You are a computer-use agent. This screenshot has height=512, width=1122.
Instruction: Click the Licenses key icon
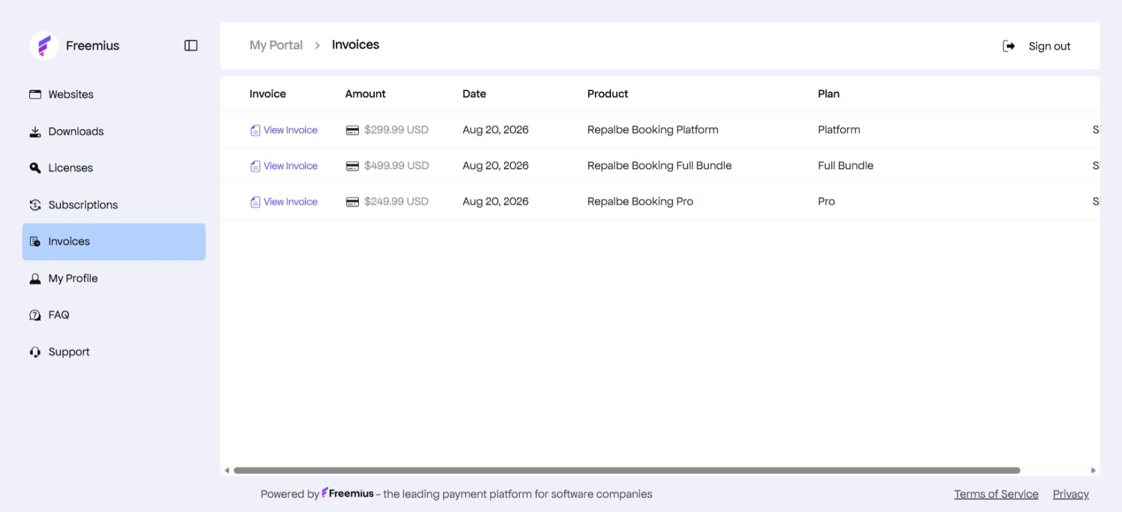click(35, 168)
